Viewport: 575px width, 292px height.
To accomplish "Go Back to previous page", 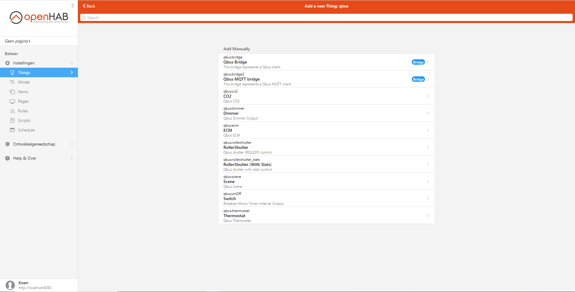I will [89, 6].
